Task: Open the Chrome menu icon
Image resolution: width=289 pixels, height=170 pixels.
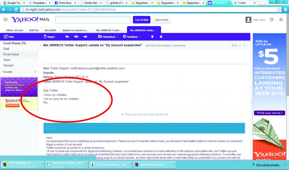Action: [285, 9]
